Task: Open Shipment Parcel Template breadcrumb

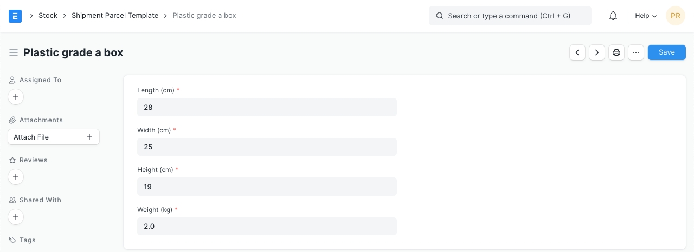Action: click(115, 16)
